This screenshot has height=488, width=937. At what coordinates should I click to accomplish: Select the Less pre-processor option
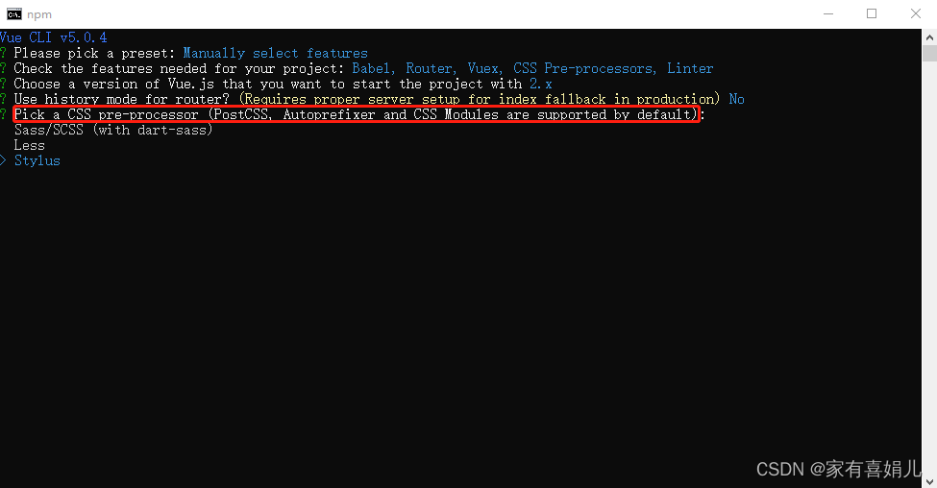tap(29, 145)
